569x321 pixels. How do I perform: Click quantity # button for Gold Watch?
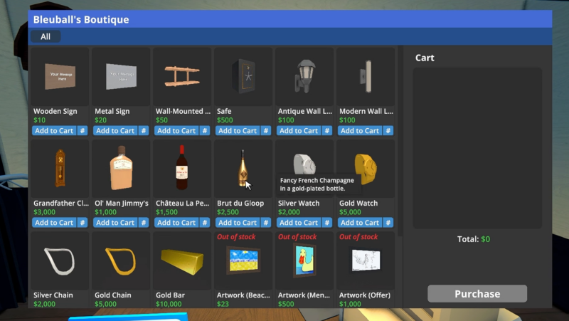click(x=388, y=223)
